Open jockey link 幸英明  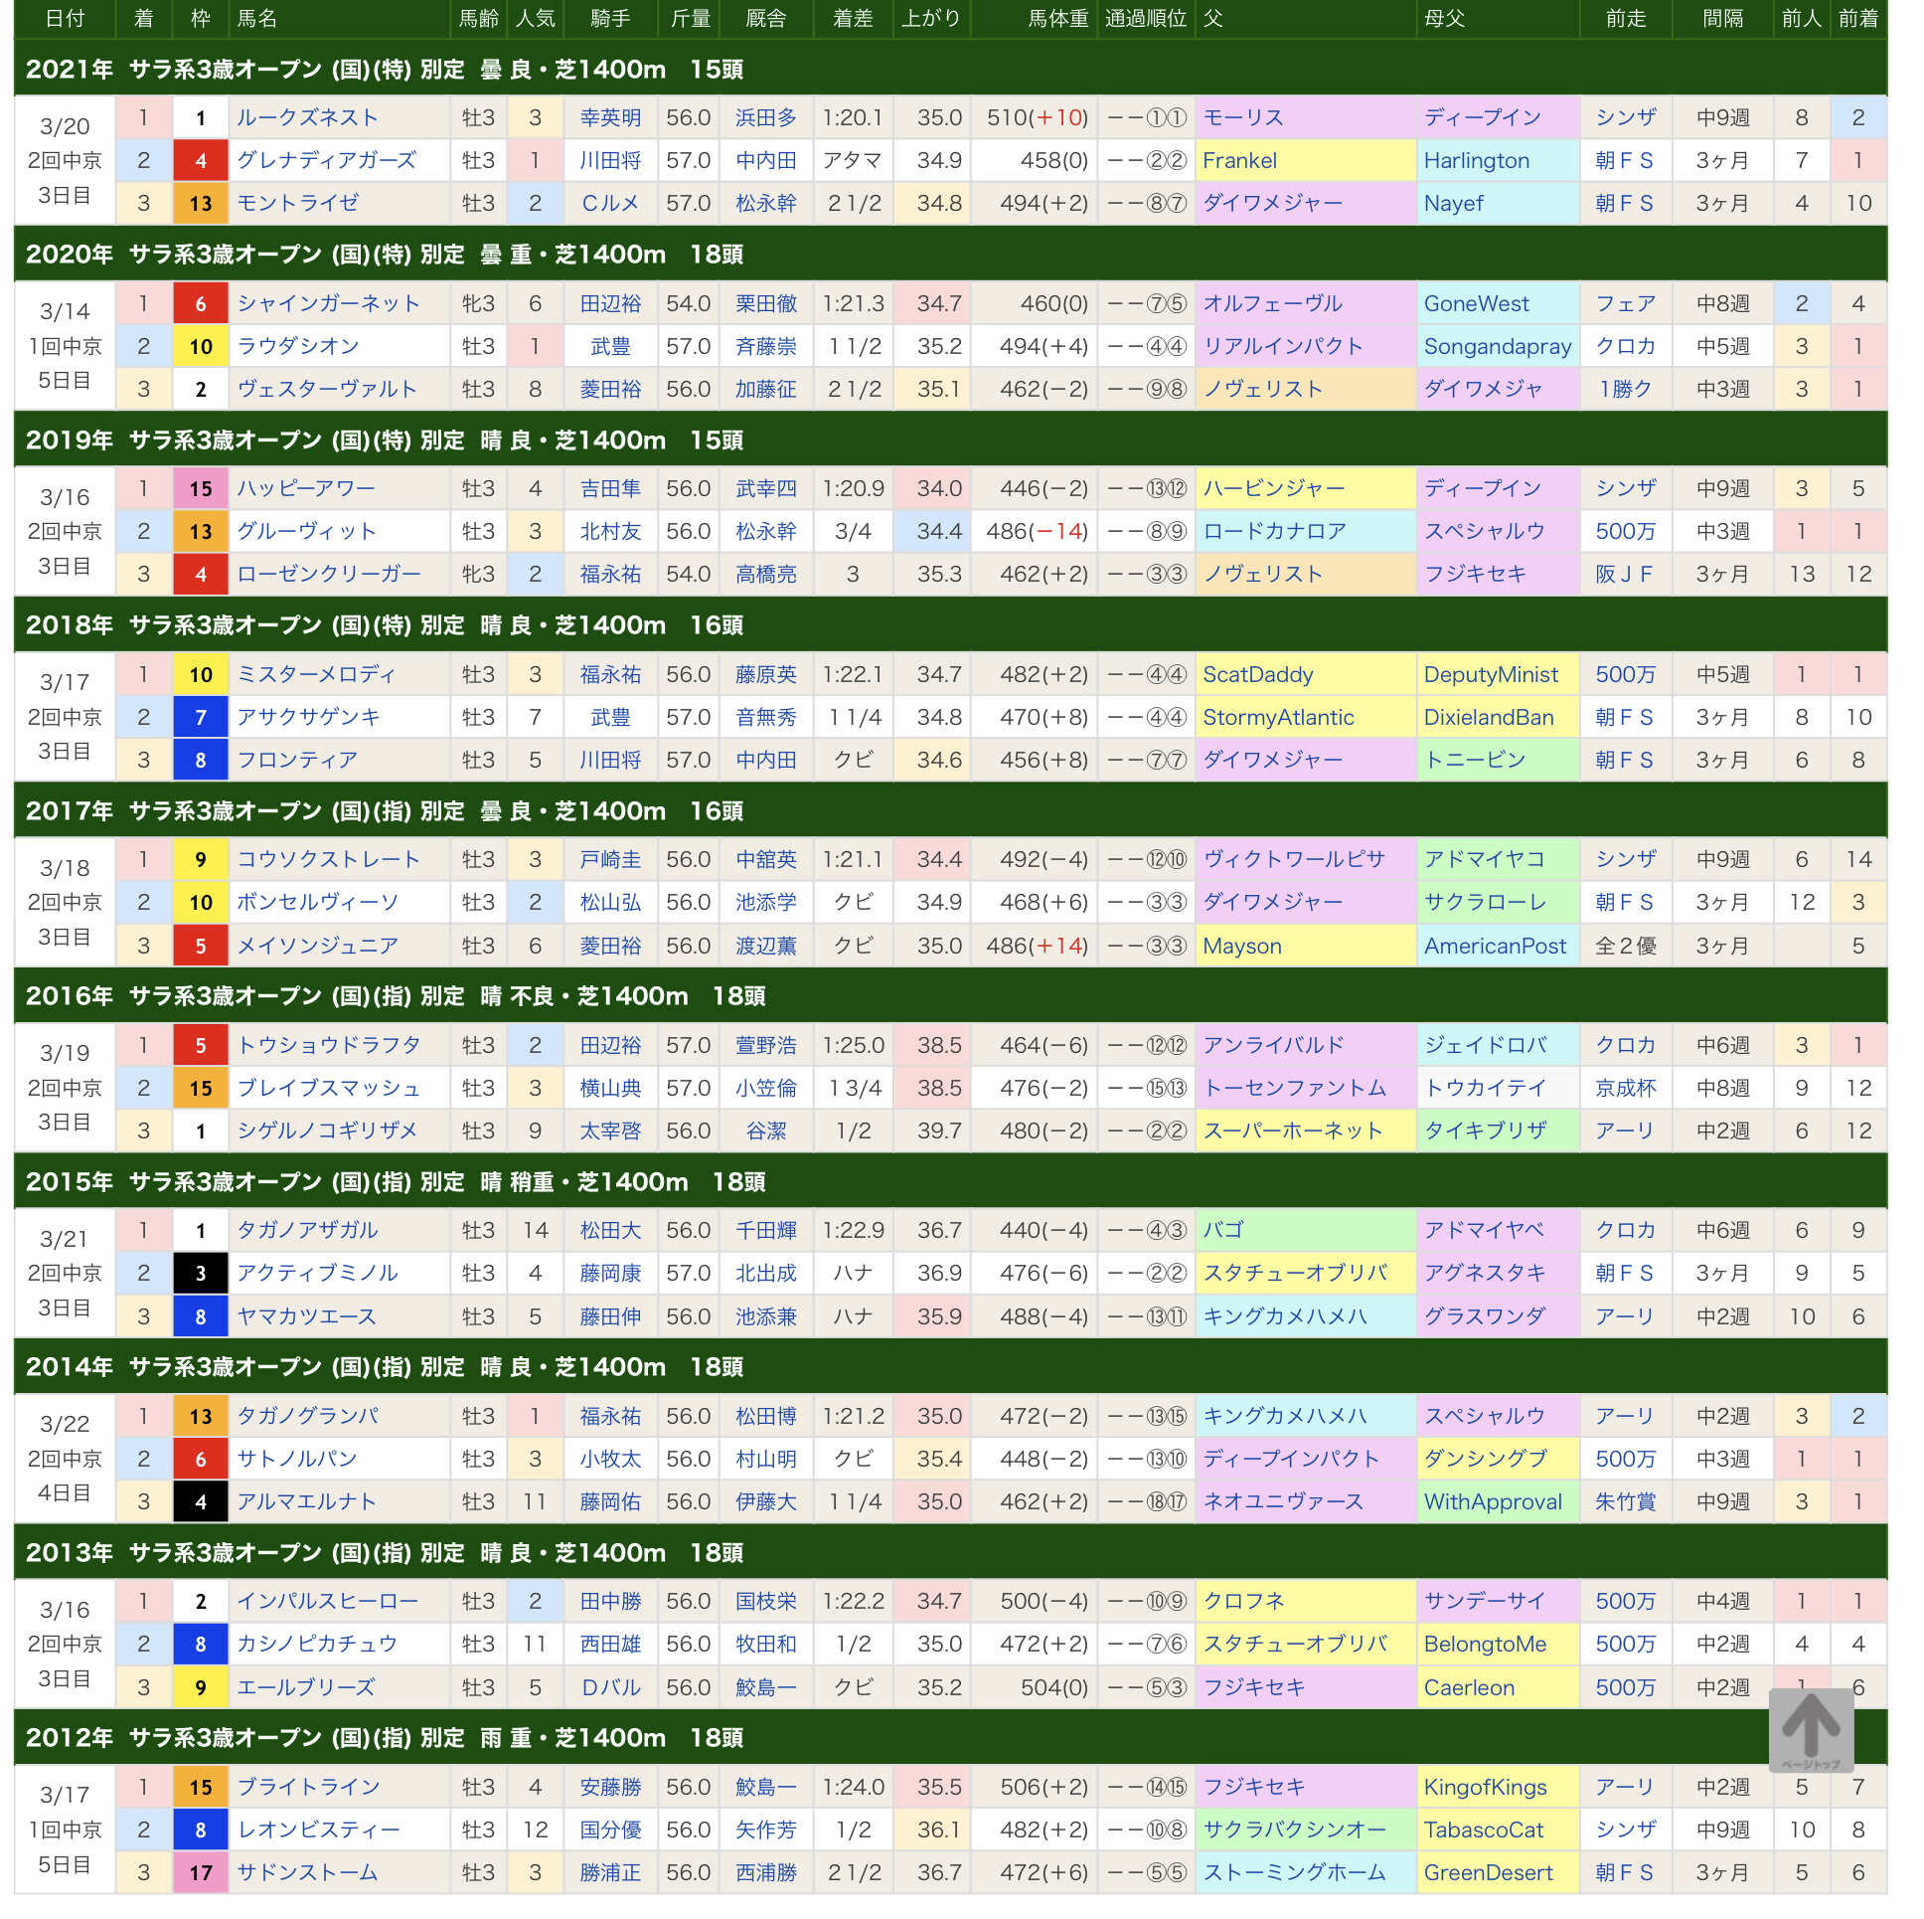(610, 117)
